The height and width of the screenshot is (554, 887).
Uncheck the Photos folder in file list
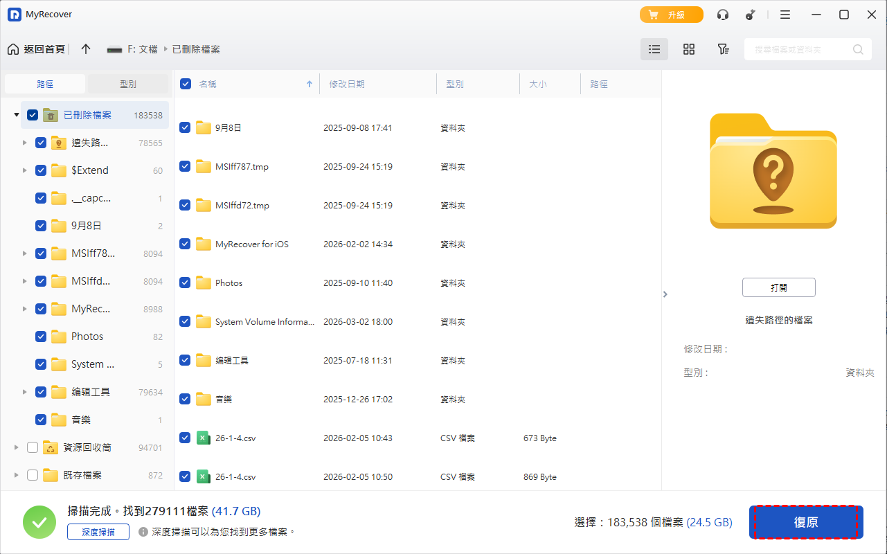point(185,283)
